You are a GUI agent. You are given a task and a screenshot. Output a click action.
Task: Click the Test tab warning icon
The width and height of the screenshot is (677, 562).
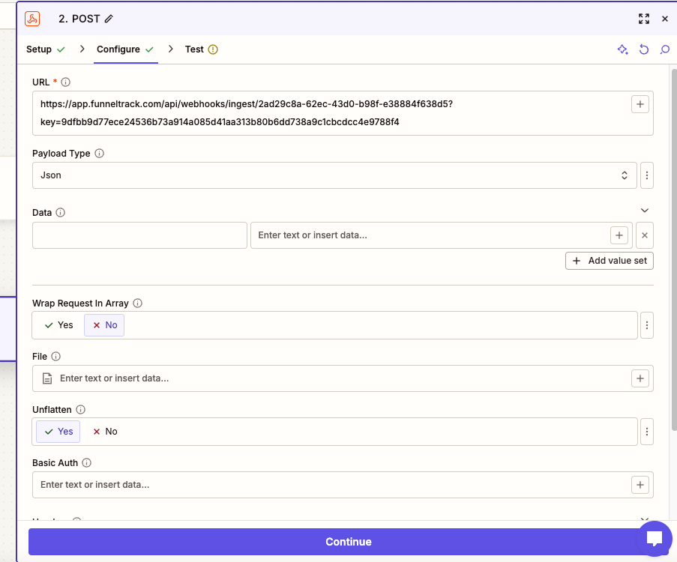213,49
